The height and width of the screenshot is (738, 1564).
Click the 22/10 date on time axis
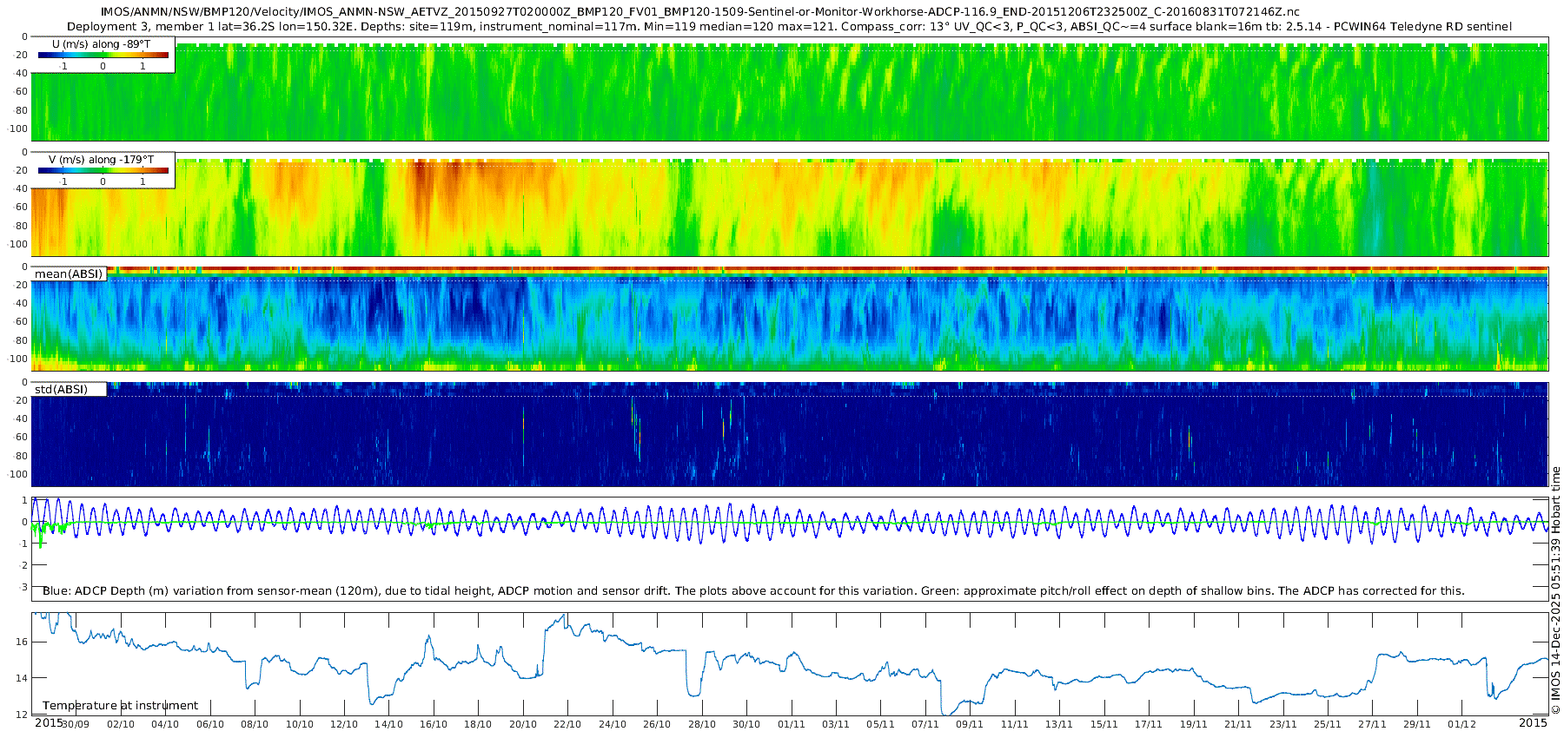pos(567,724)
